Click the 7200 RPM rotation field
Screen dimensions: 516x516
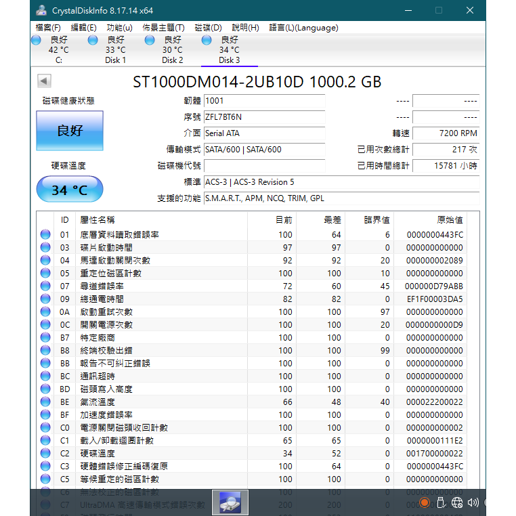click(x=446, y=133)
